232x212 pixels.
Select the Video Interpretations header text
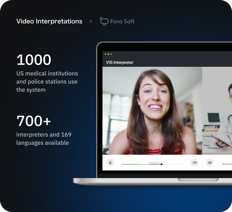[49, 21]
